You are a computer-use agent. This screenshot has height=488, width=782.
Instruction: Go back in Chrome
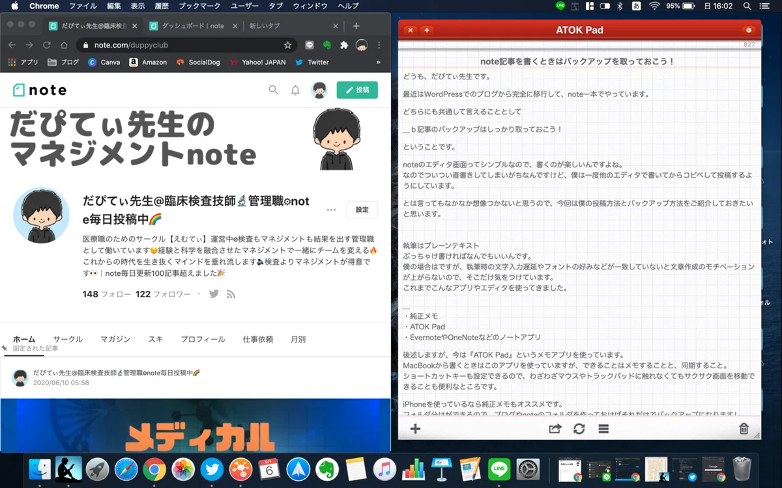12,46
